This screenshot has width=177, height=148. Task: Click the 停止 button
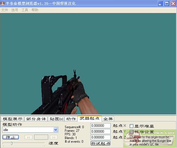11,137
